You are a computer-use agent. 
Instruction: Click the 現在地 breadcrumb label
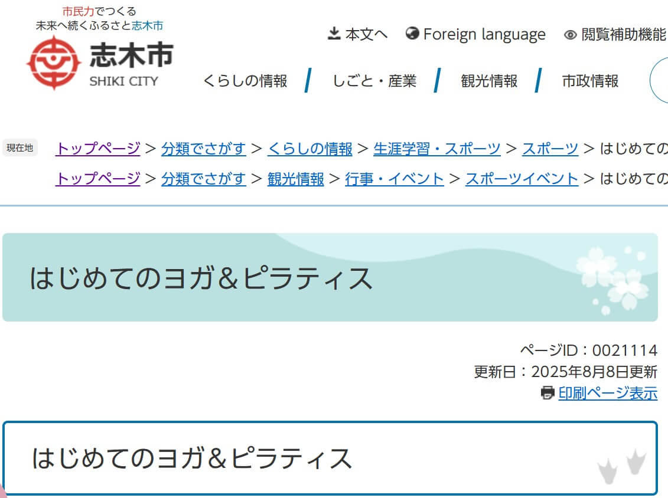point(20,148)
